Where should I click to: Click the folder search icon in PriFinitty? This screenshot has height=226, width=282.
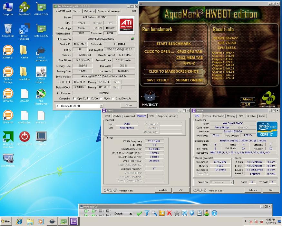(162, 213)
